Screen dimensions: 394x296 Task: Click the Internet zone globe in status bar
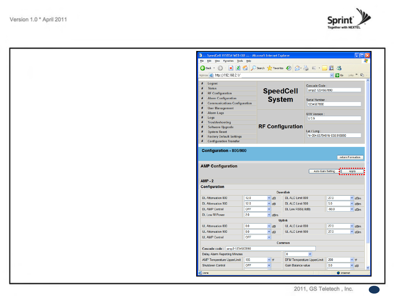point(338,273)
